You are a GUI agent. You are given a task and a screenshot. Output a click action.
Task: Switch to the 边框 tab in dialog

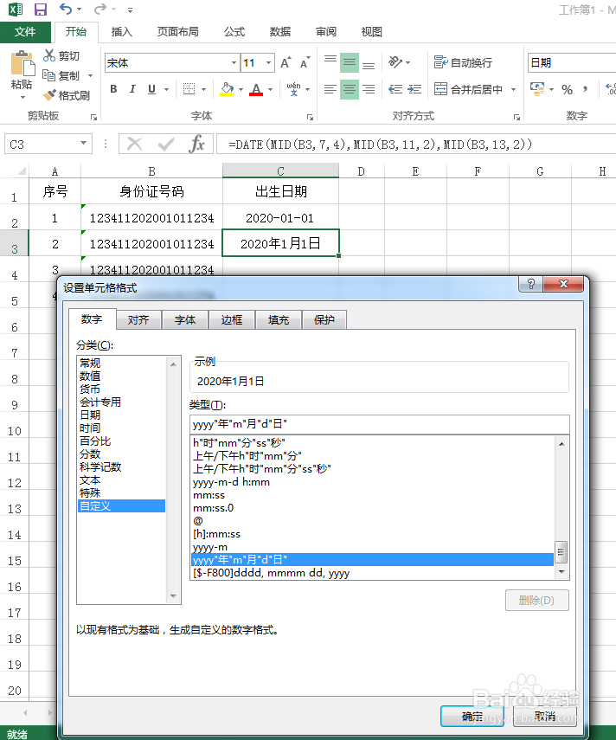click(x=232, y=320)
